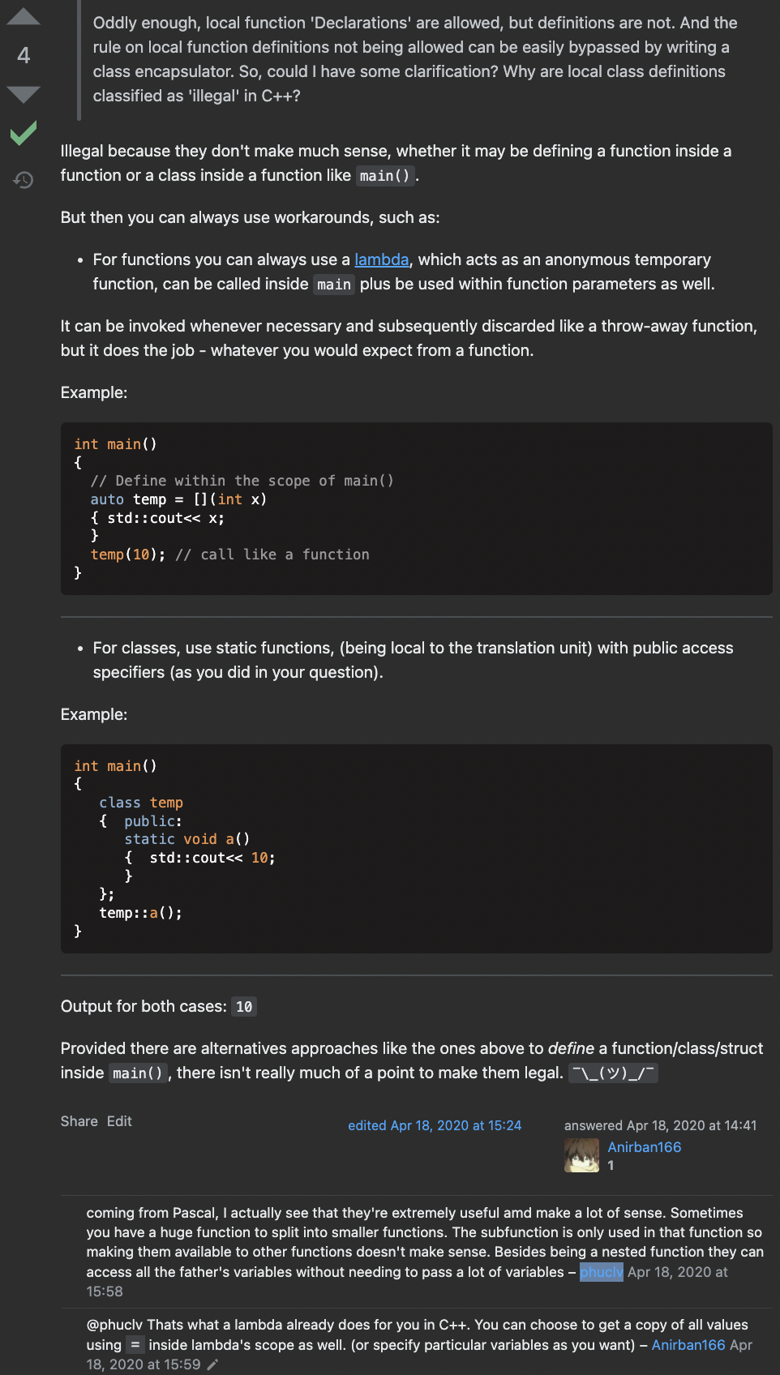Viewport: 780px width, 1375px height.
Task: Click the green accepted answer checkmark
Action: click(x=24, y=133)
